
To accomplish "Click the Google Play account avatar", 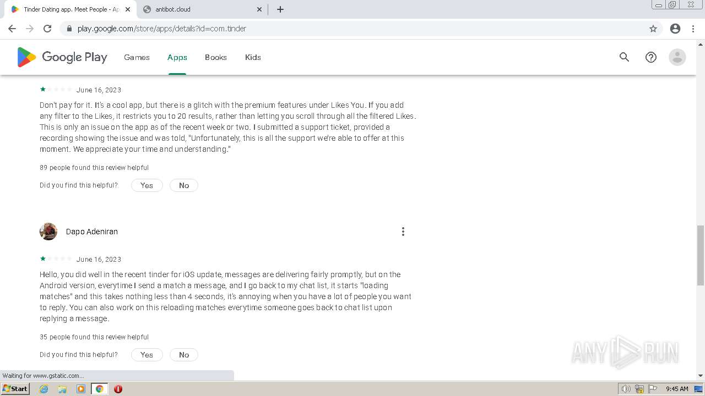I will click(x=677, y=57).
